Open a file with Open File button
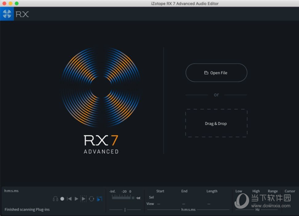 point(216,73)
